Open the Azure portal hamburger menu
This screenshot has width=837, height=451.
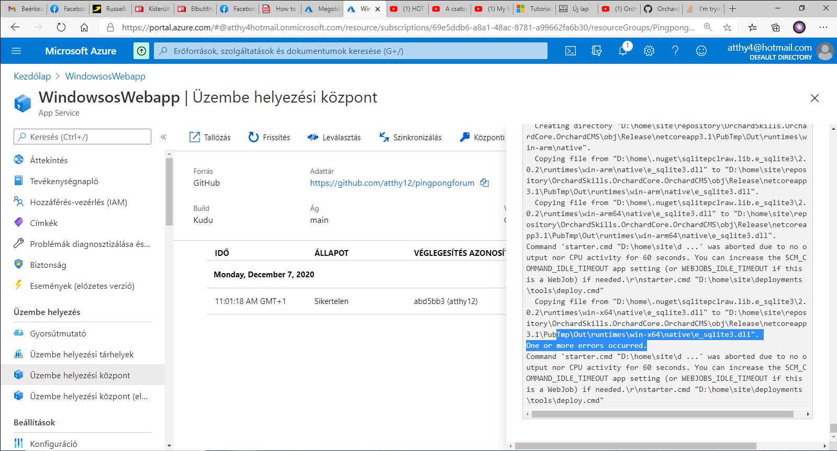click(x=16, y=51)
